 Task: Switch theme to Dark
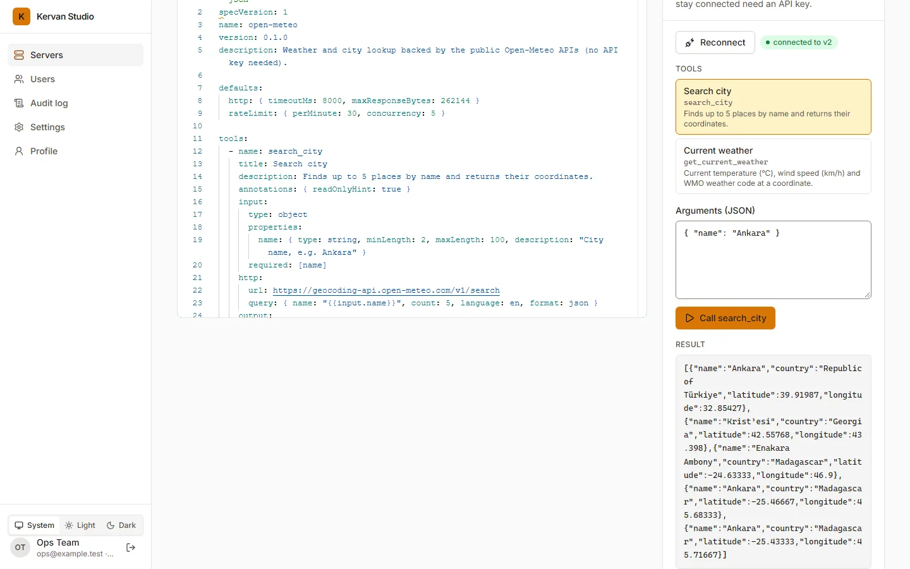(x=121, y=525)
